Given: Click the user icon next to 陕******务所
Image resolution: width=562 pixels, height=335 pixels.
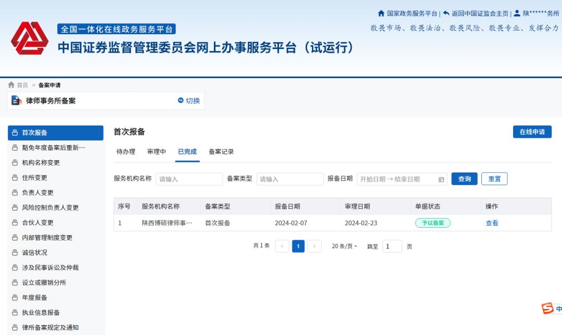Looking at the screenshot, I should click(x=517, y=13).
